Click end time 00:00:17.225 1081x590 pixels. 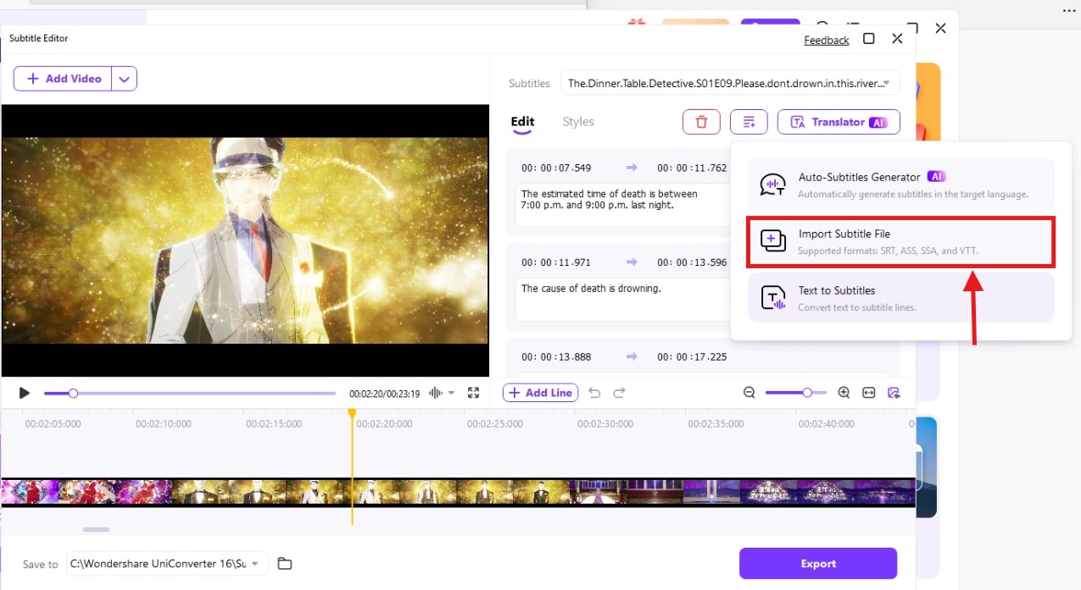click(692, 357)
